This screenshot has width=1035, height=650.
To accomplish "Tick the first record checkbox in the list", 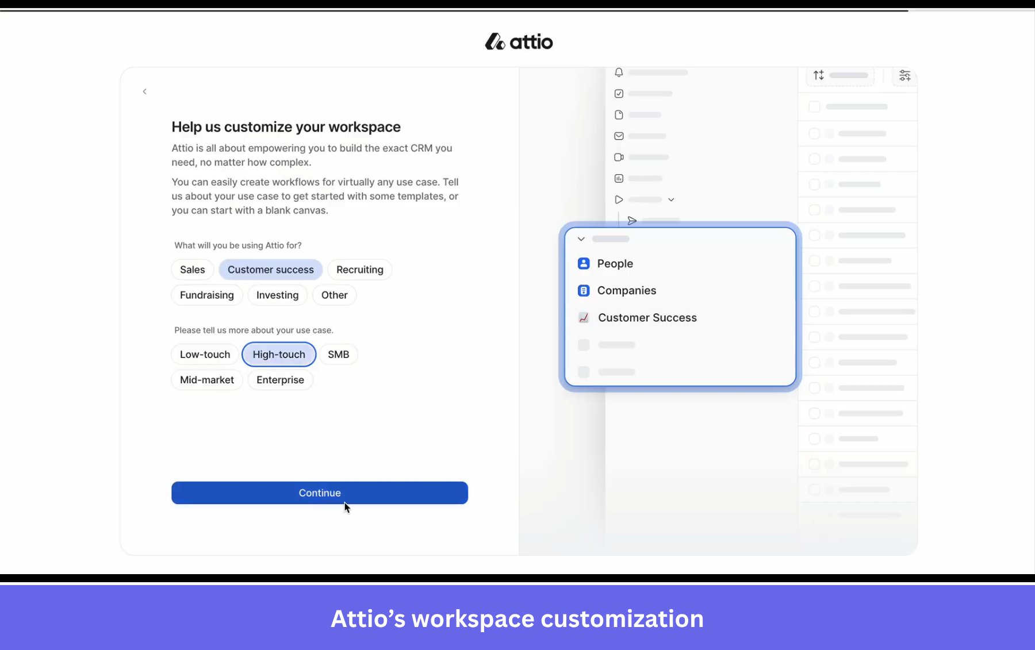I will pyautogui.click(x=814, y=106).
